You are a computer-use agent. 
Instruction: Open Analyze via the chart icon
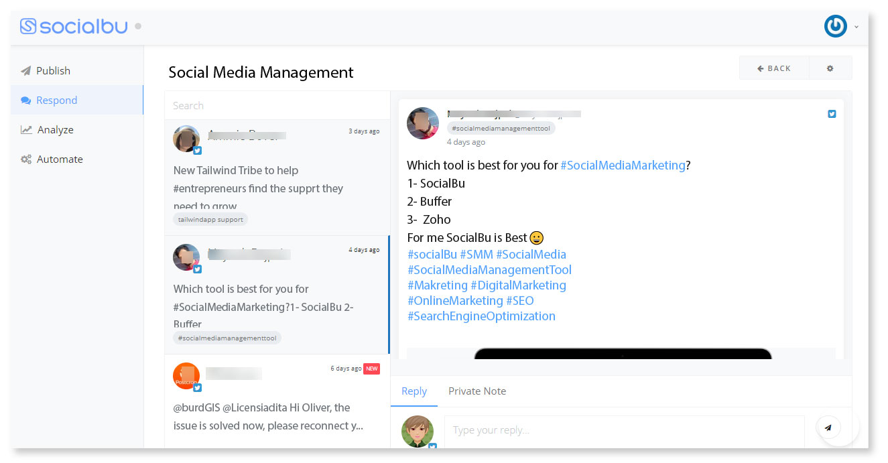point(27,129)
